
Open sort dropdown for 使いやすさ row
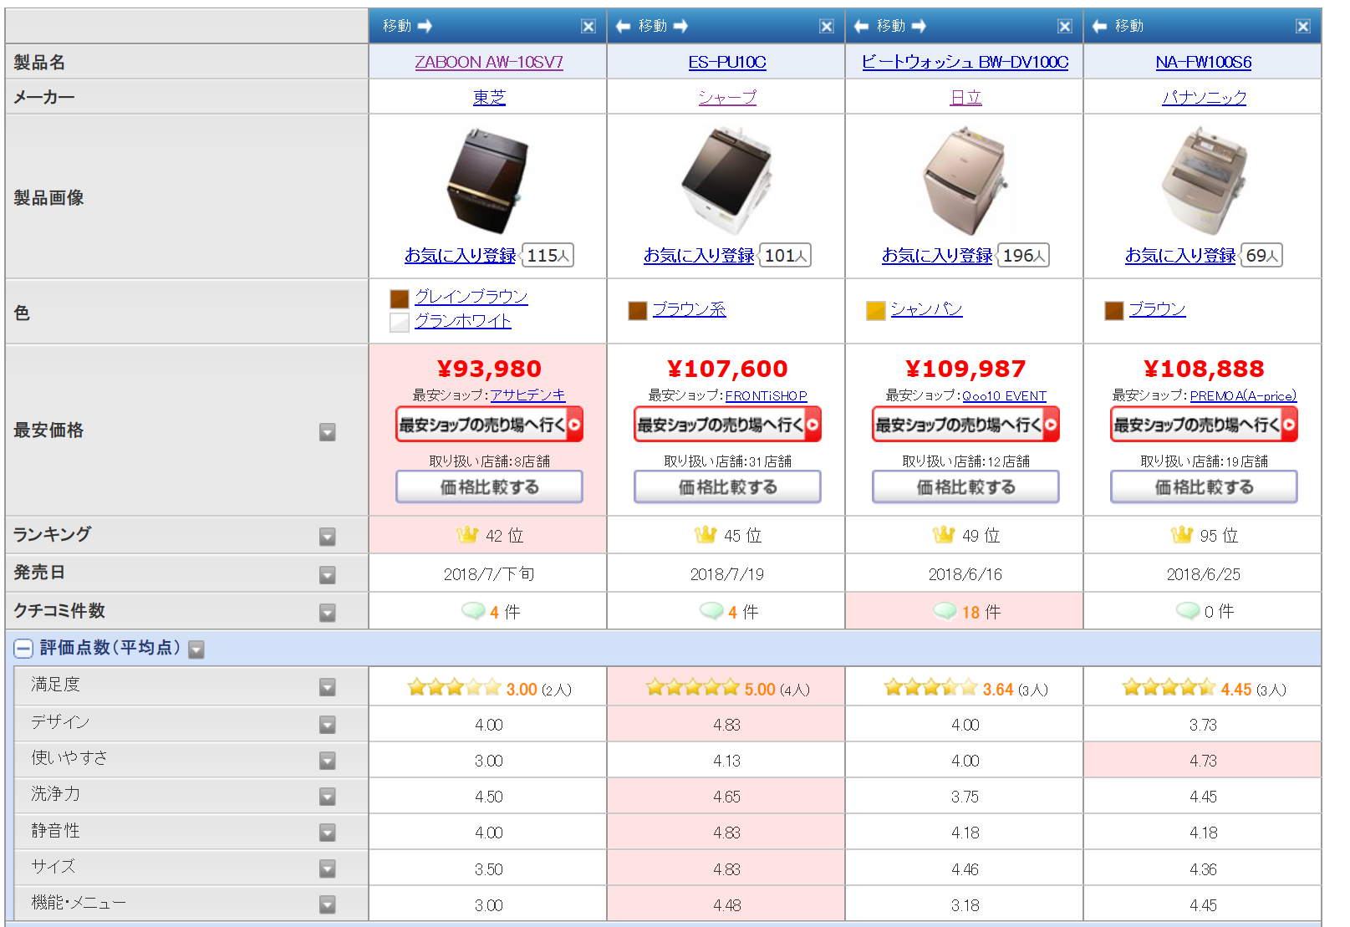328,761
